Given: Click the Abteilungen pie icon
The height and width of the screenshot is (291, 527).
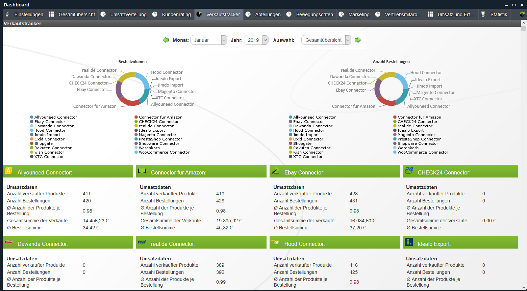Looking at the screenshot, I should [248, 14].
